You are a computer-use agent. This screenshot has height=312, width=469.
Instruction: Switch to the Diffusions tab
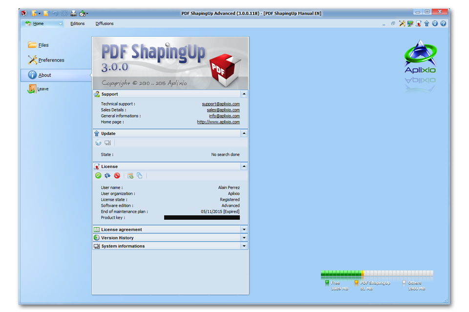(x=105, y=23)
